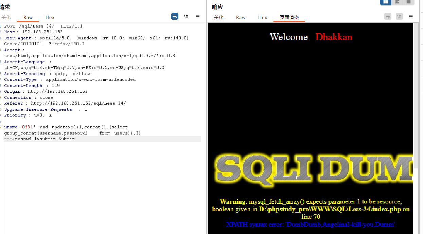
Task: Click the 响应 panel title
Action: tap(217, 7)
